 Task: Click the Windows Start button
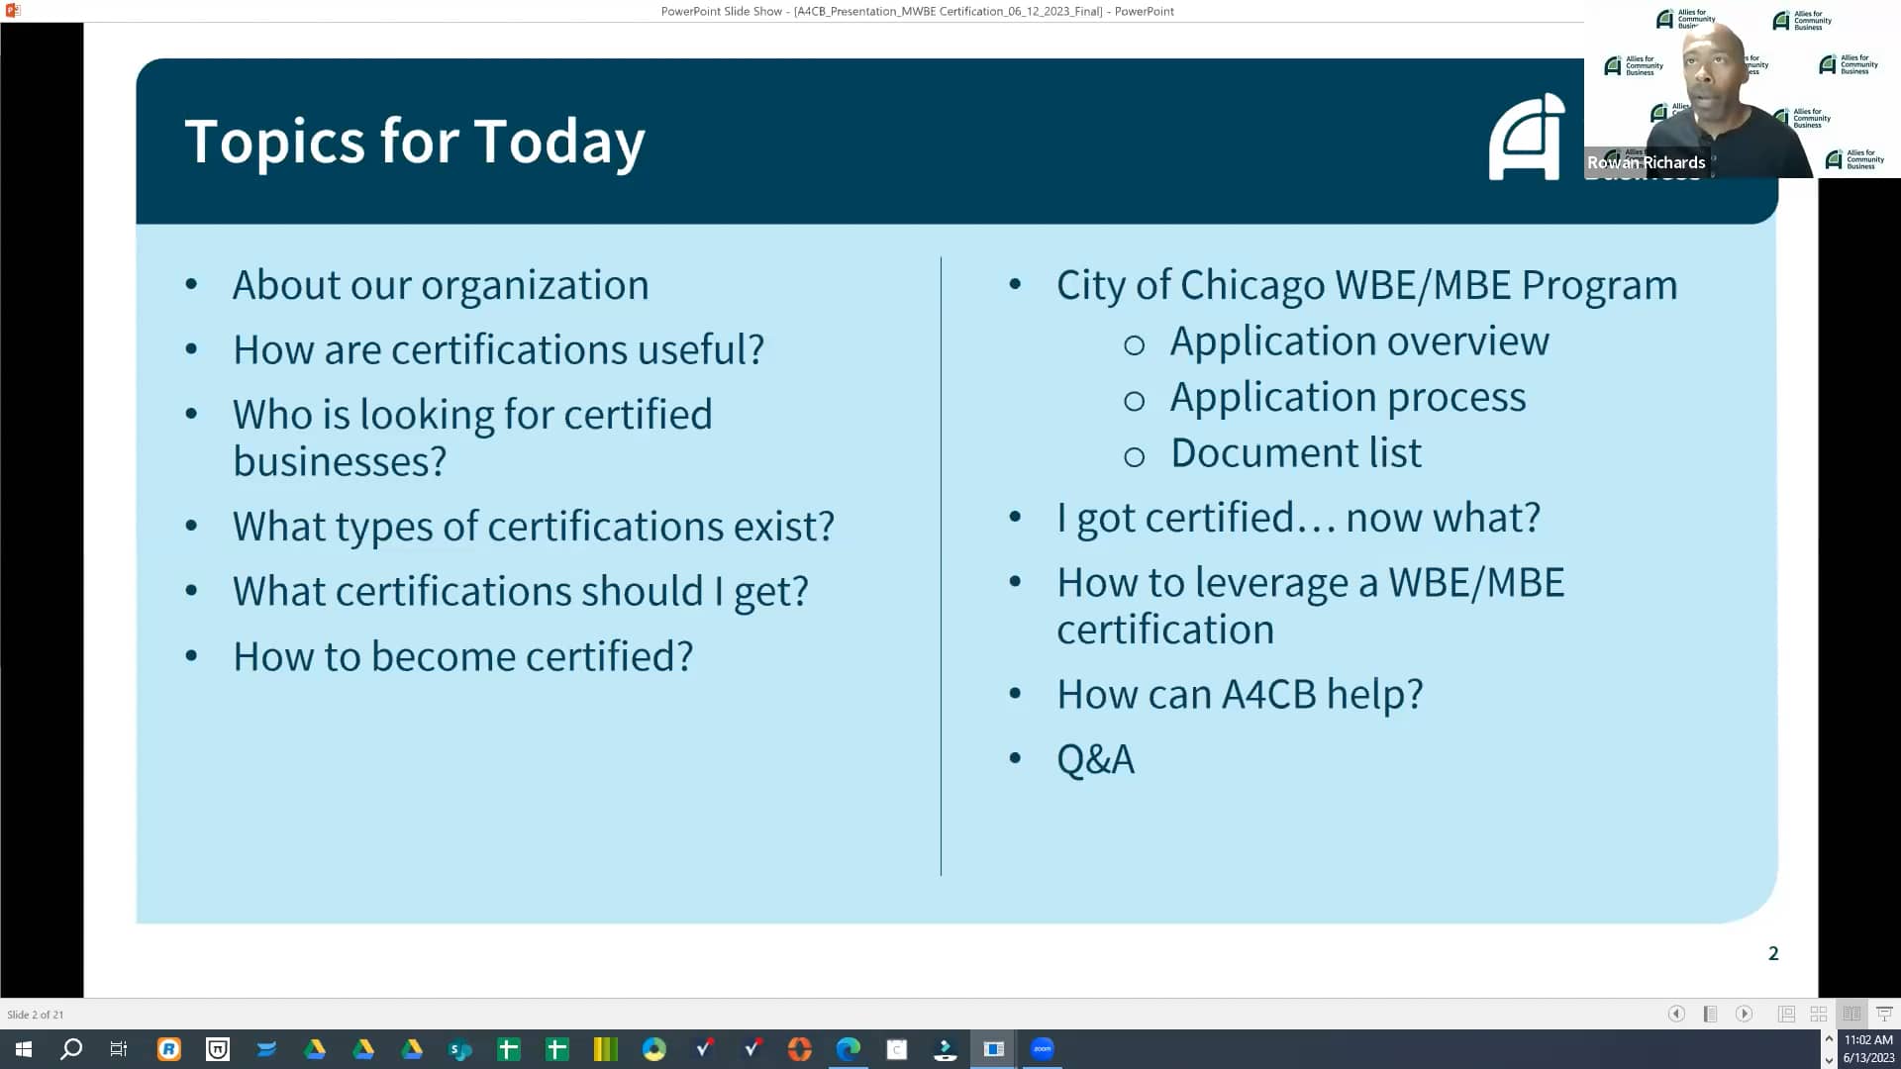[x=22, y=1048]
